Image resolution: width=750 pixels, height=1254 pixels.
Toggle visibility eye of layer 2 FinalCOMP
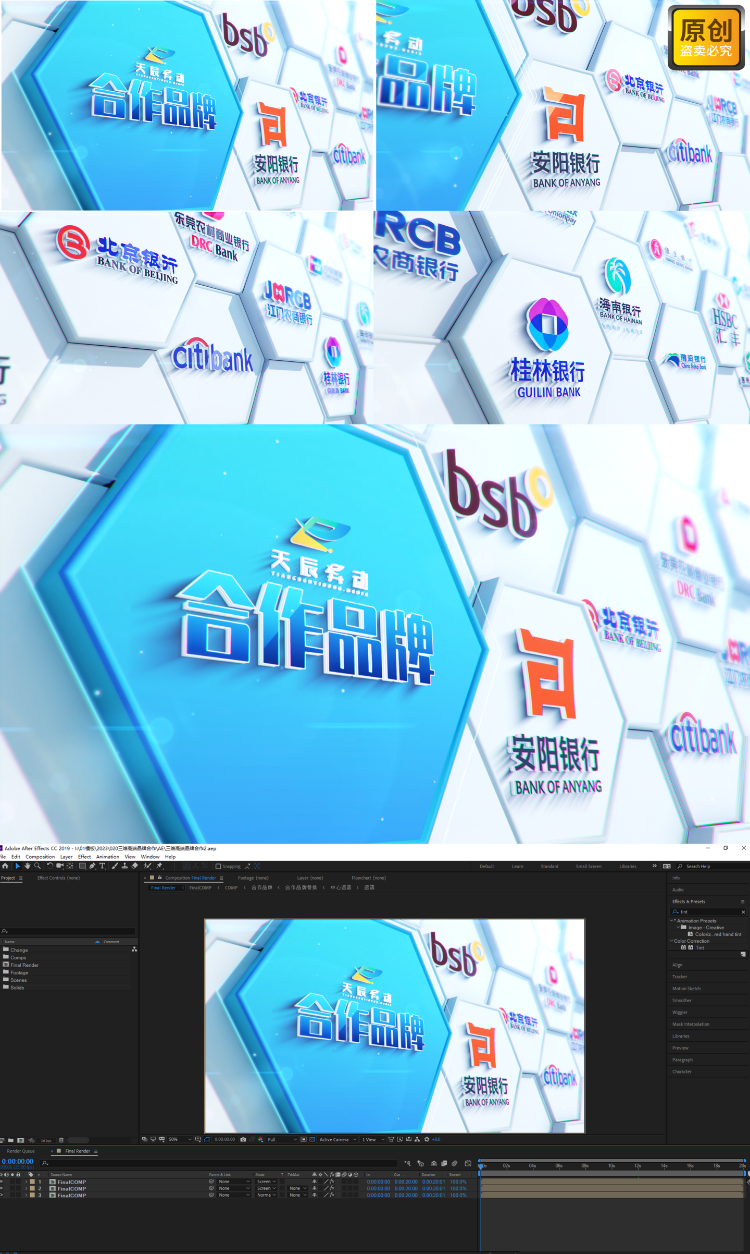click(x=2, y=1188)
